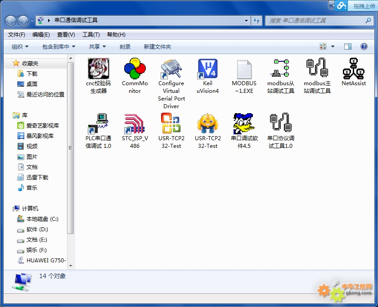The height and width of the screenshot is (307, 378).
Task: Open the 文档 library
Action: tap(27, 167)
